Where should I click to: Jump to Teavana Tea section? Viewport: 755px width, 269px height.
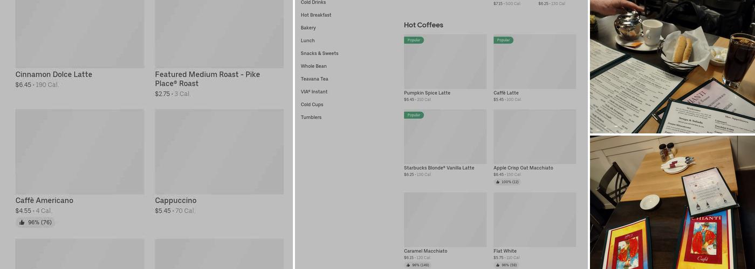point(314,79)
